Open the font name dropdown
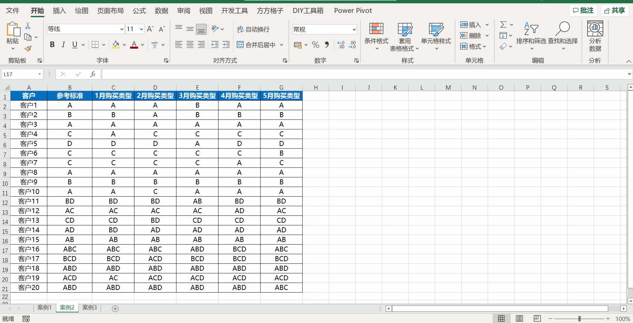Screen dimensions: 633x323 tap(122, 29)
